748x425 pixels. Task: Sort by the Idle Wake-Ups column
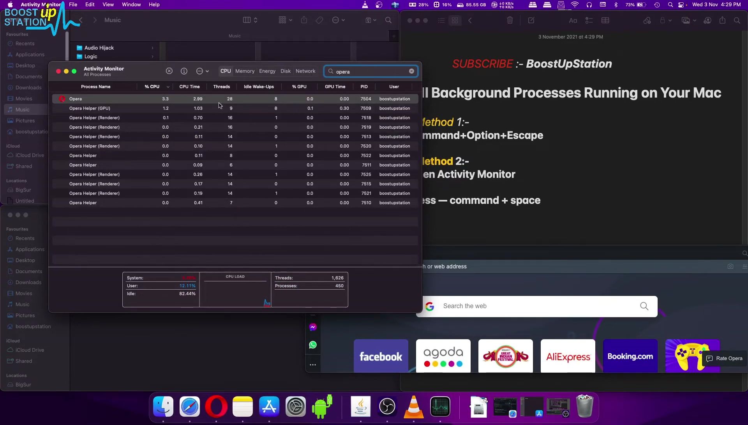point(259,87)
